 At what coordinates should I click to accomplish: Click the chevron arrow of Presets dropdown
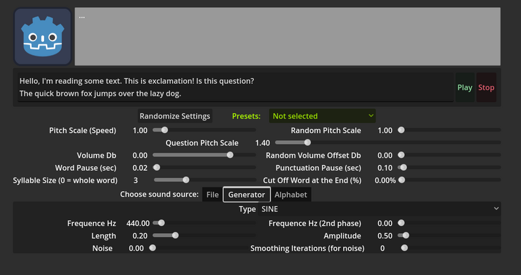click(x=371, y=116)
